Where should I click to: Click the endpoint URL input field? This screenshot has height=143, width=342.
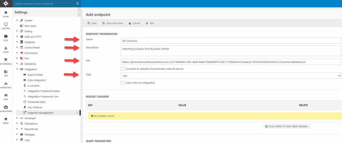pyautogui.click(x=231, y=62)
